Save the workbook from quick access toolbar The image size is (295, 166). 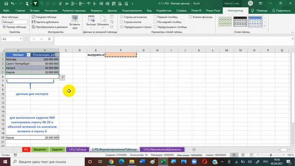click(6, 4)
